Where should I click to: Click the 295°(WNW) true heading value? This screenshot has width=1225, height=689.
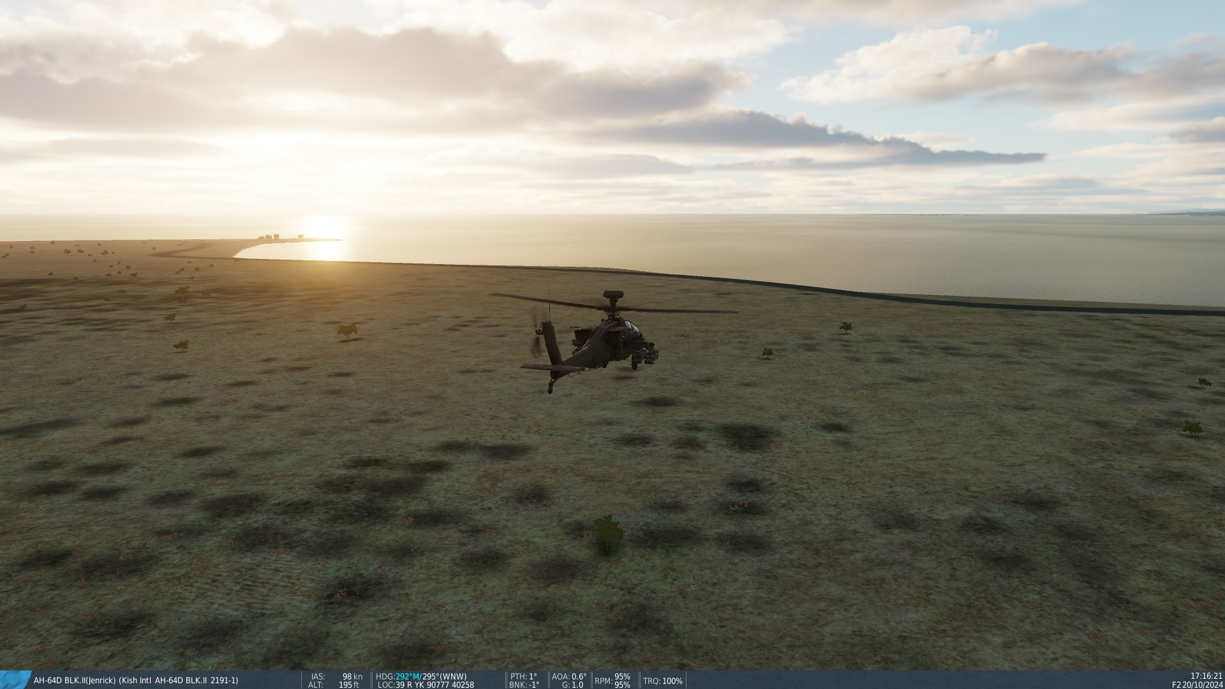click(444, 676)
